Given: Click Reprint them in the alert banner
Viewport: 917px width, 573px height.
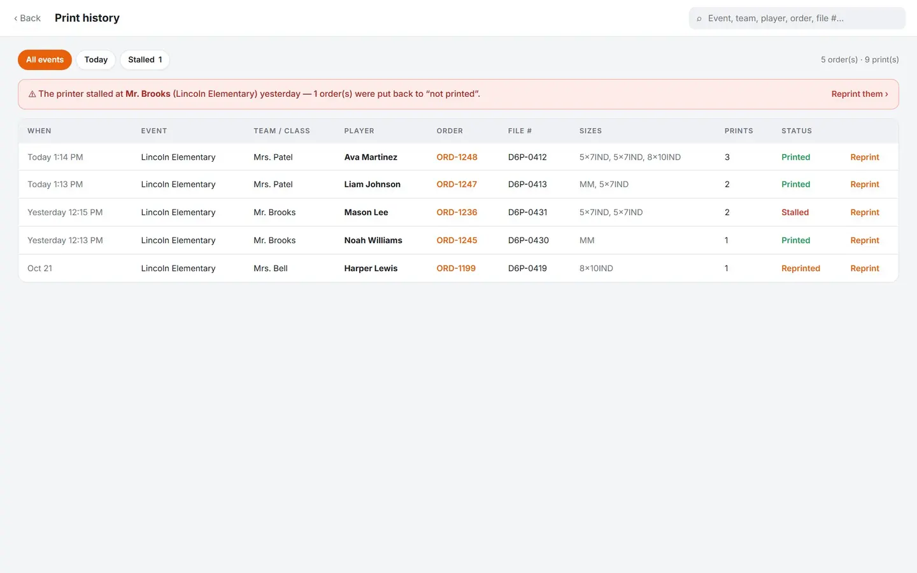Looking at the screenshot, I should point(860,94).
